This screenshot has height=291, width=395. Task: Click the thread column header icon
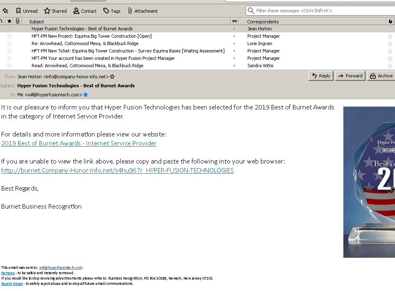tap(2, 21)
